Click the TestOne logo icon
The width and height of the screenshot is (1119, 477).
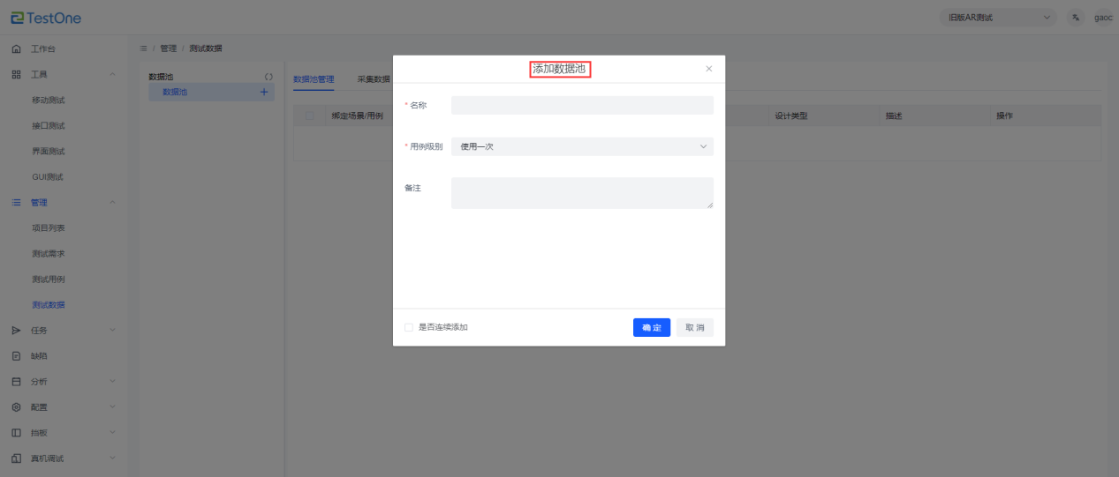pos(18,18)
